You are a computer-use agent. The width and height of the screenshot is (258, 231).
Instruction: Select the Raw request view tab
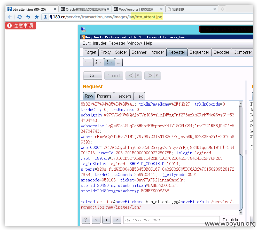click(x=89, y=96)
